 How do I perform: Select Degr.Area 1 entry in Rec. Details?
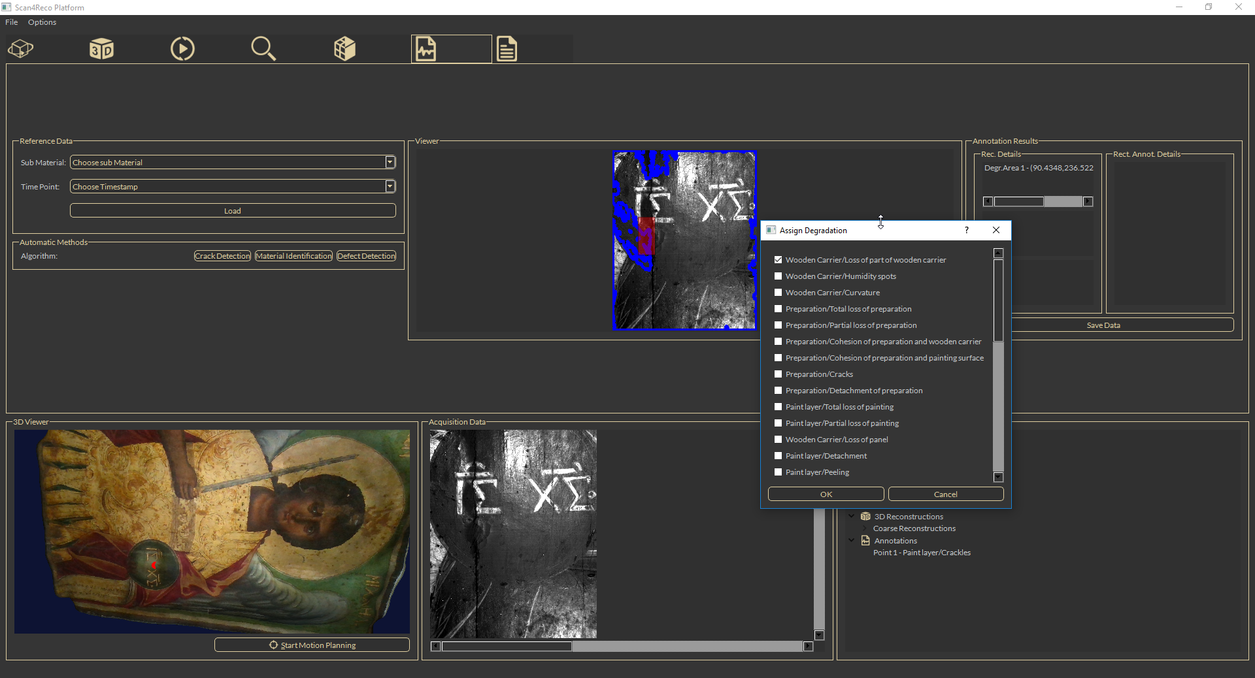coord(1039,168)
